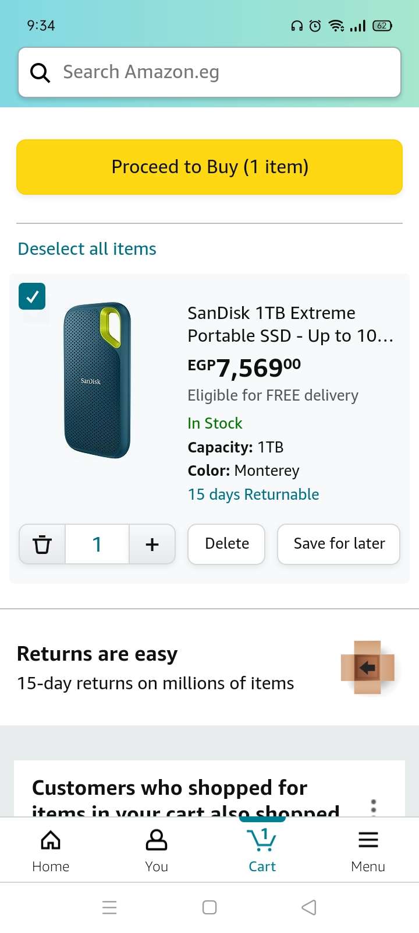The height and width of the screenshot is (933, 419).
Task: Uncheck the SanDisk SSD item checkbox
Action: 32,296
